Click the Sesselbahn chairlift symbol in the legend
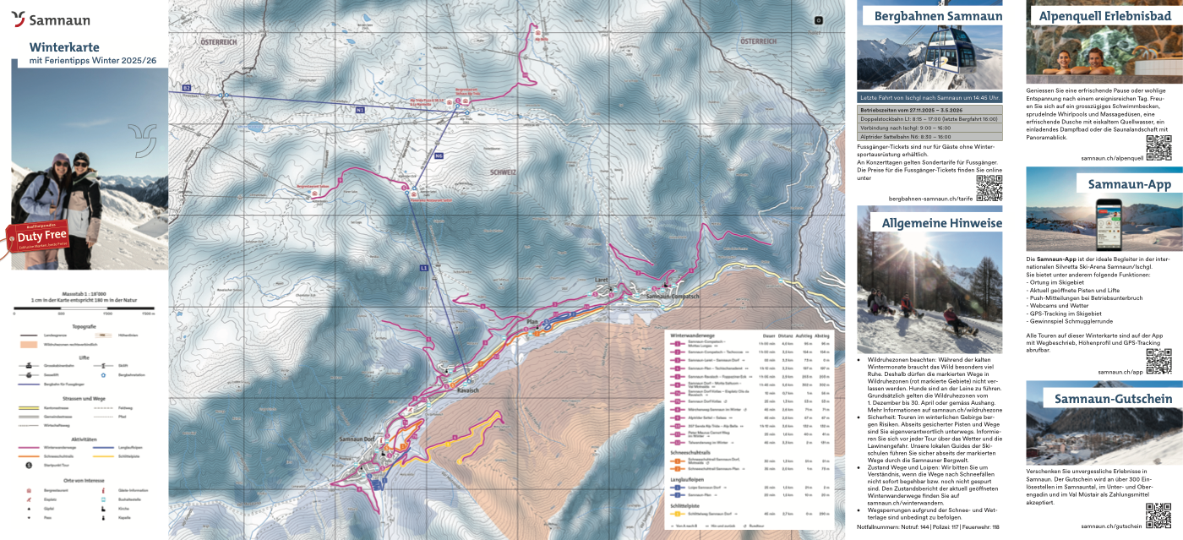This screenshot has width=1183, height=540. 29,375
